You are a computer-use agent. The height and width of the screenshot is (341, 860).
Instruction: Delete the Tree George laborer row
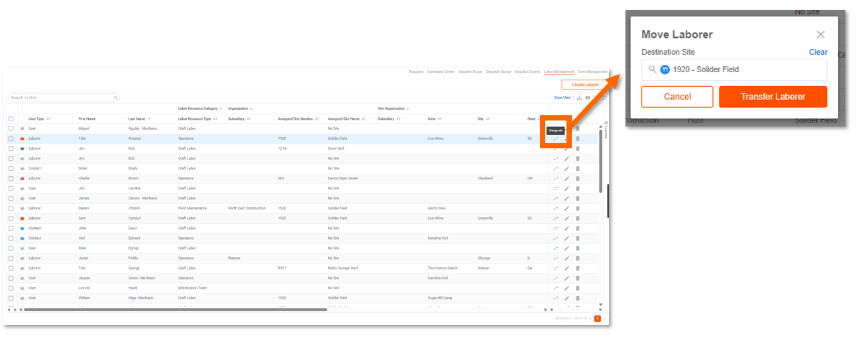[577, 268]
